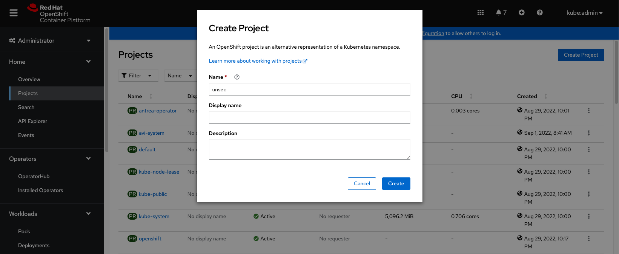
Task: Open the application launcher grid icon
Action: click(x=481, y=12)
